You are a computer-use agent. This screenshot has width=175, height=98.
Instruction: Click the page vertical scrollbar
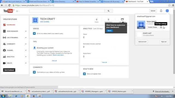(x=174, y=42)
